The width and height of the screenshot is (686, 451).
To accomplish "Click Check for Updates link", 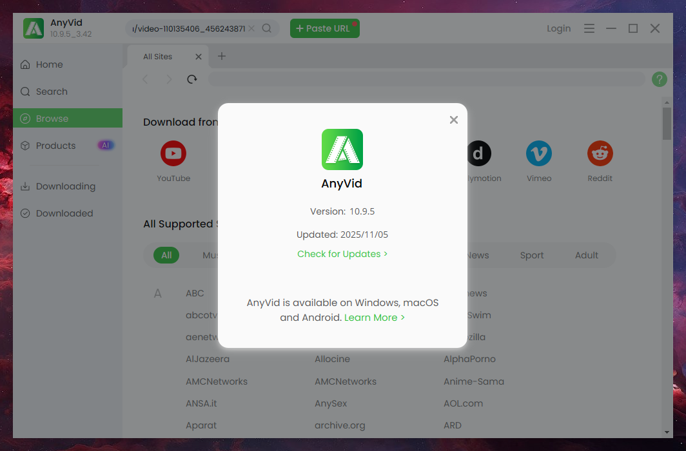I will [x=342, y=254].
